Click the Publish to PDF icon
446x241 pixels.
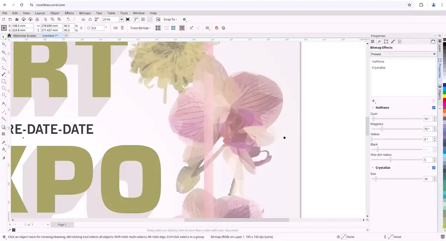point(97,19)
